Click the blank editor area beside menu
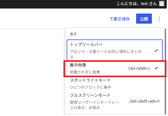This screenshot has height=116, width=168. (32, 72)
